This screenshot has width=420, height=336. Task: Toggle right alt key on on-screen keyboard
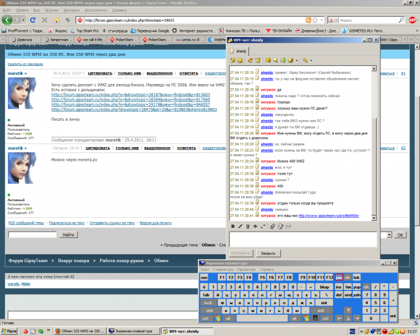pyautogui.click(x=295, y=319)
